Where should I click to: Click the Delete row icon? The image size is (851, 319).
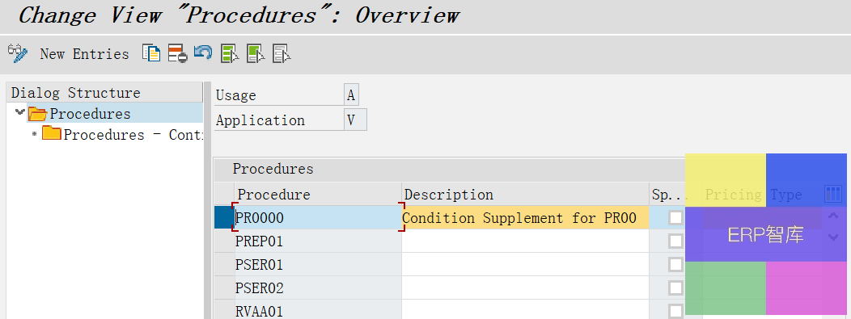pos(177,53)
